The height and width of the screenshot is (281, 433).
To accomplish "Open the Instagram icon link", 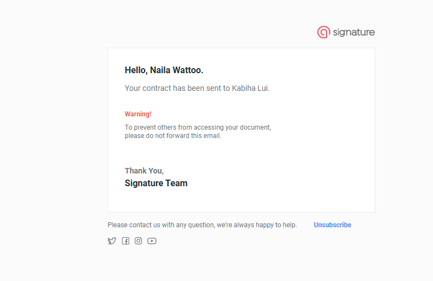I will tap(139, 241).
